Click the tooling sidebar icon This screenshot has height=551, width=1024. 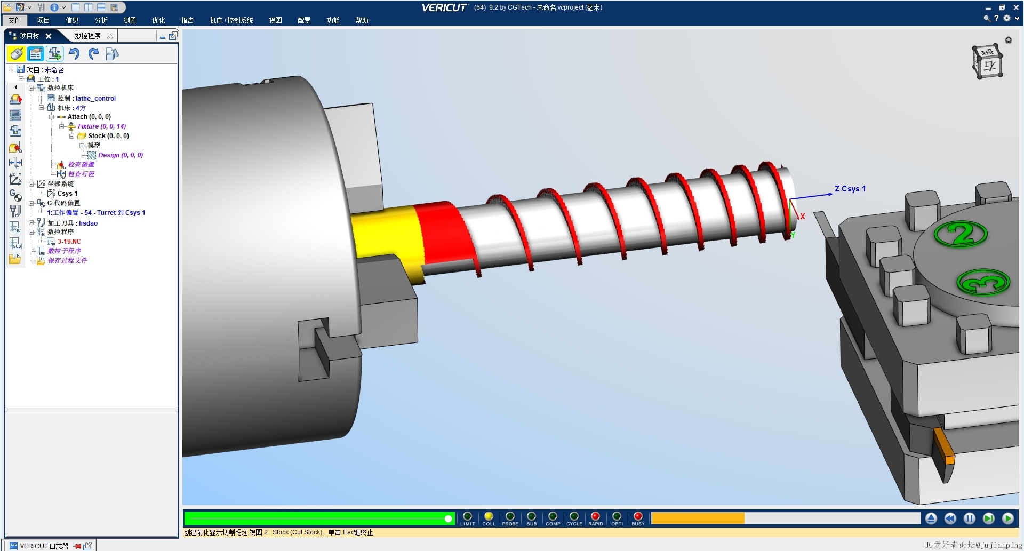[x=16, y=211]
